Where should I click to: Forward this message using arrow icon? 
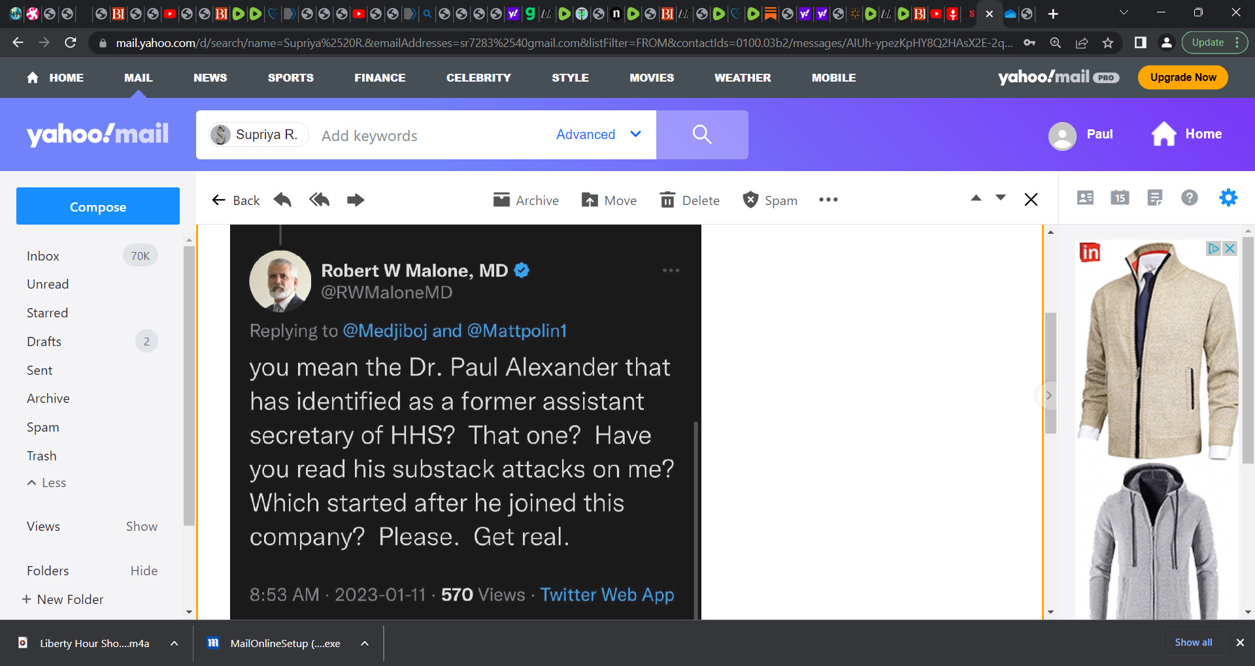click(x=356, y=200)
